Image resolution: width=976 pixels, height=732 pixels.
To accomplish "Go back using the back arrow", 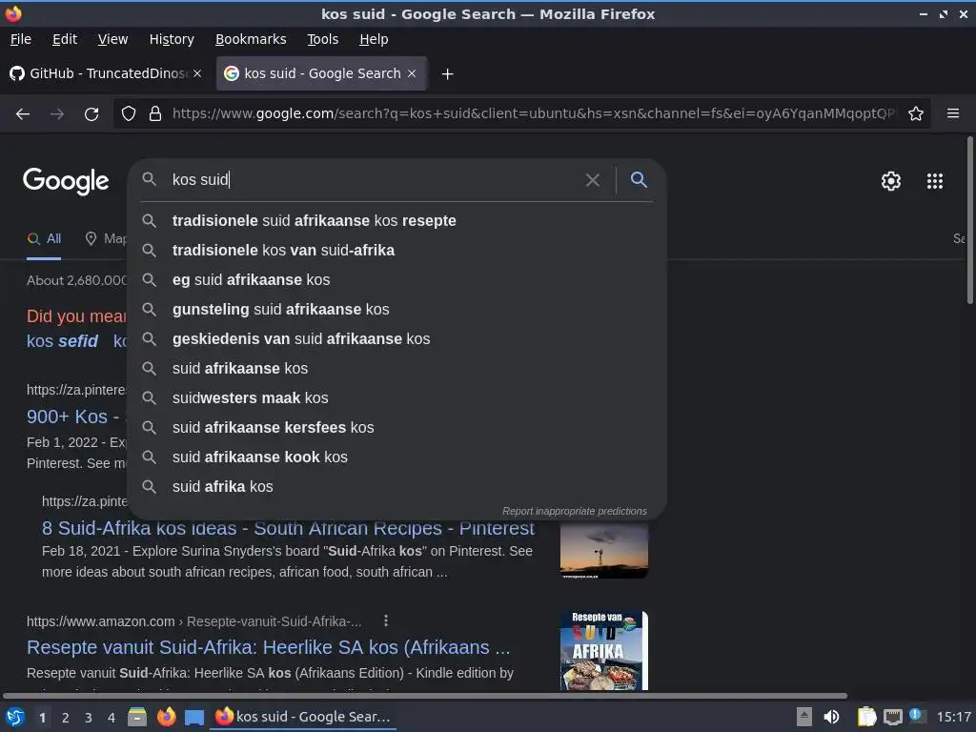I will 23,114.
